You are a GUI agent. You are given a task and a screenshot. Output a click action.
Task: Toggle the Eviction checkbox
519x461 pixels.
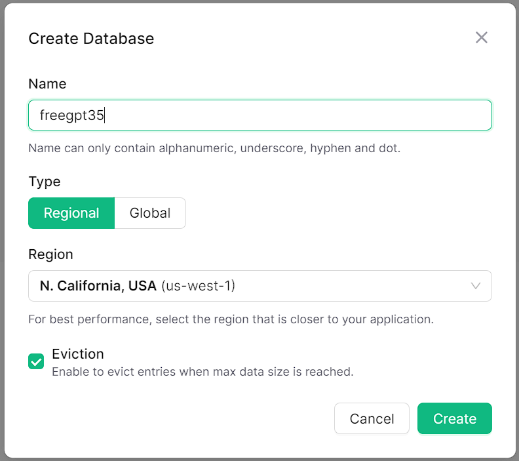(36, 361)
